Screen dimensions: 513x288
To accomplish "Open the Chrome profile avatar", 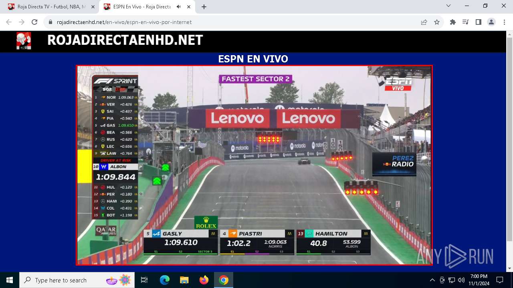I will (491, 22).
